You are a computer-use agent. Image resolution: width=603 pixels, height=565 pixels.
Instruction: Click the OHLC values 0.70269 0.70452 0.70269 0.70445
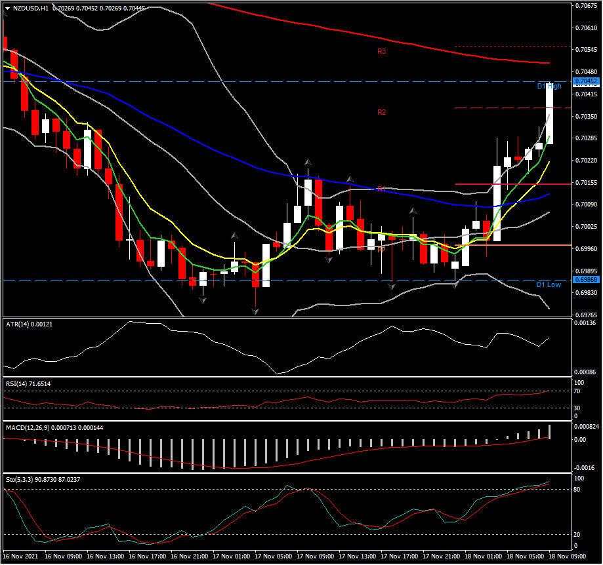98,8
